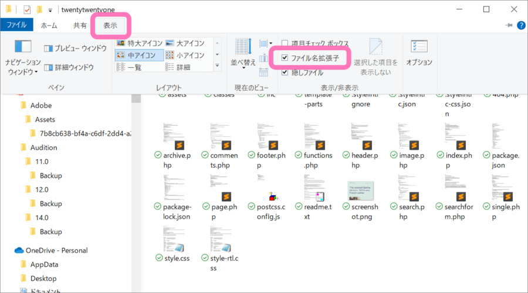Click the navigation pane scrollbar thumb
Image resolution: width=528 pixels, height=293 pixels.
tap(136, 98)
